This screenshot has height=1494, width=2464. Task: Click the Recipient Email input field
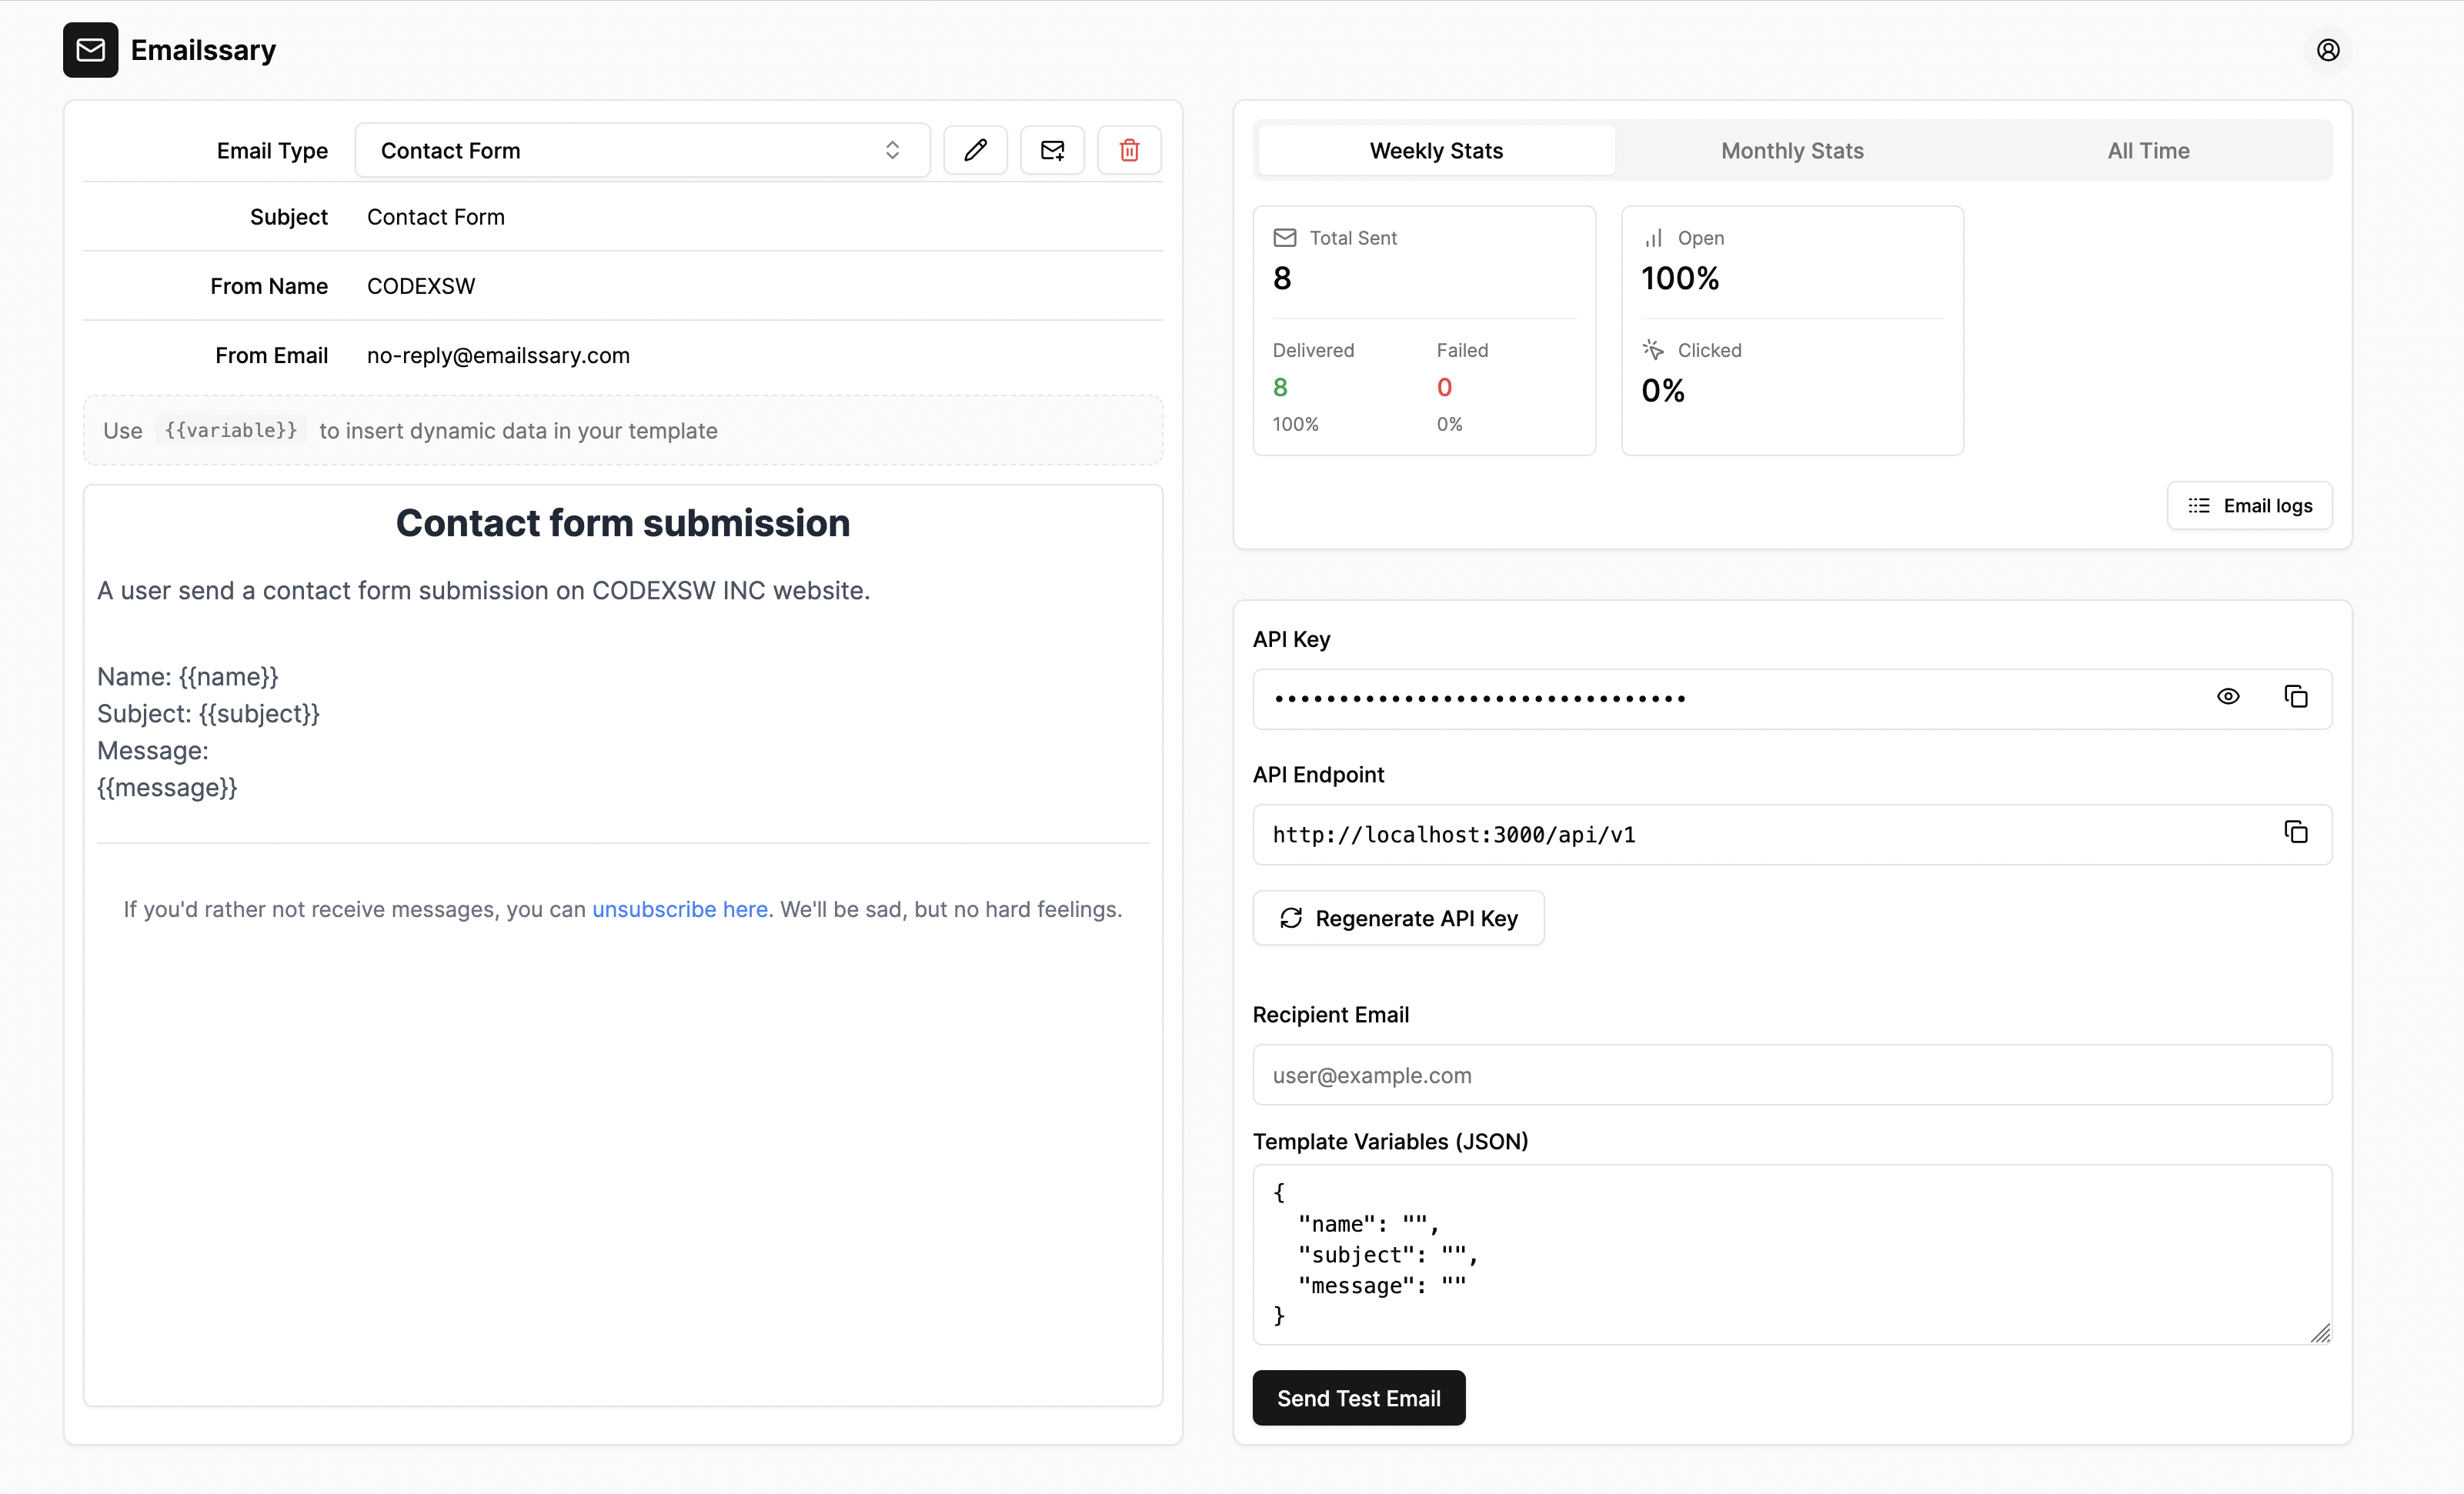[x=1792, y=1075]
